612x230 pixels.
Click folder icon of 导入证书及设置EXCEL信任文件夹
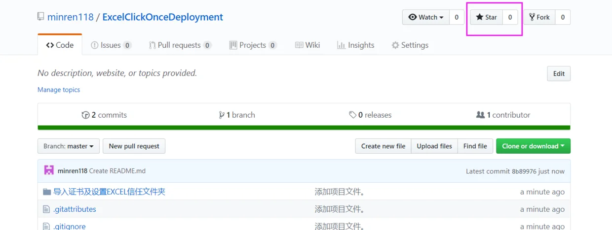[47, 192]
